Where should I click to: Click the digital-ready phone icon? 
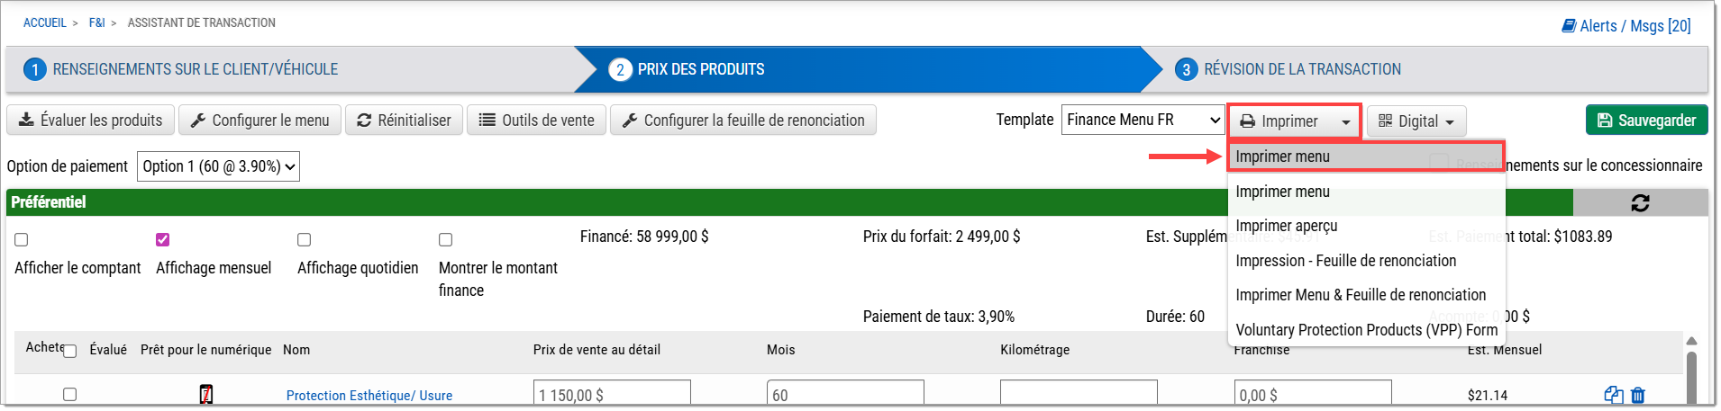206,395
